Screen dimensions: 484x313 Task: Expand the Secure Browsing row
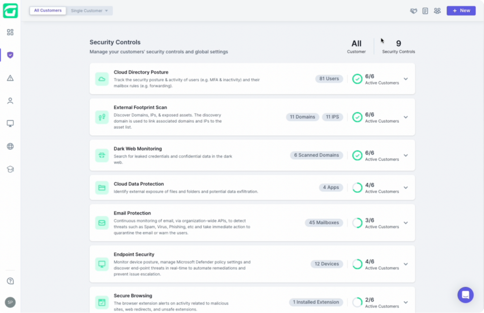click(x=406, y=302)
